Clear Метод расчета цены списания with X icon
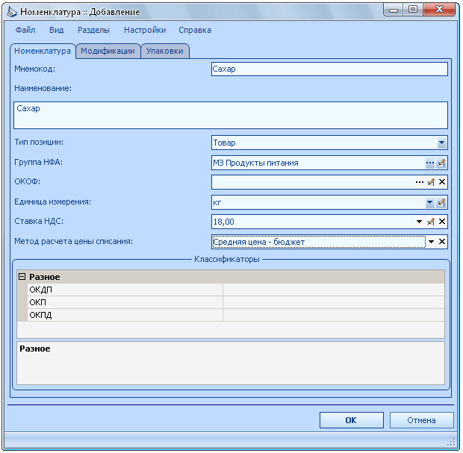Viewport: 463px width, 453px height. [x=442, y=242]
